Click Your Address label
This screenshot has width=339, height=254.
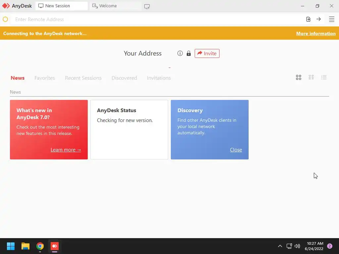click(x=143, y=53)
